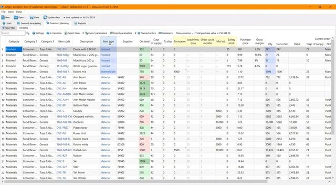The height and width of the screenshot is (189, 336).
Task: Click the Total purchase value text
Action: [x=213, y=33]
